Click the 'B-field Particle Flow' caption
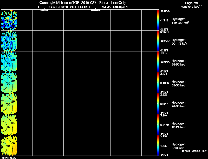This screenshot has width=208, height=159. pos(194,151)
